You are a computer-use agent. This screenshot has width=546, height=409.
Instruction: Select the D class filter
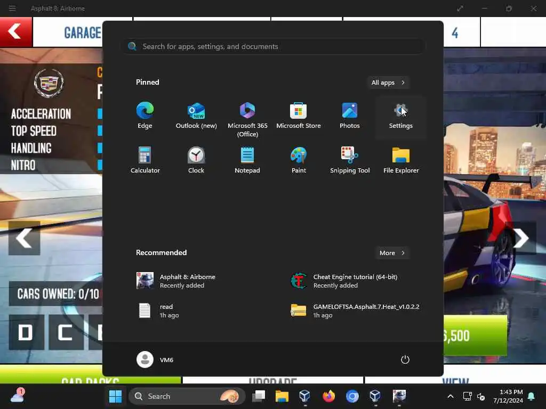(x=26, y=332)
